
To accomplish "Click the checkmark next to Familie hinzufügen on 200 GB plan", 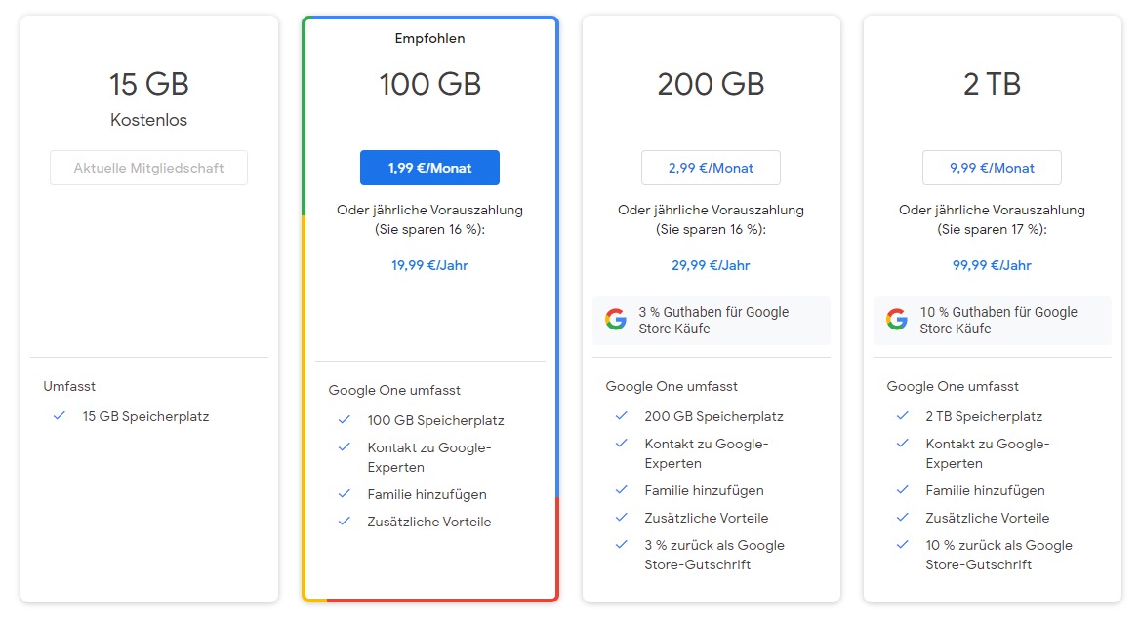I will 624,490.
